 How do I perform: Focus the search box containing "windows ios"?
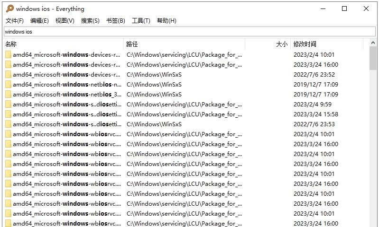(x=189, y=32)
